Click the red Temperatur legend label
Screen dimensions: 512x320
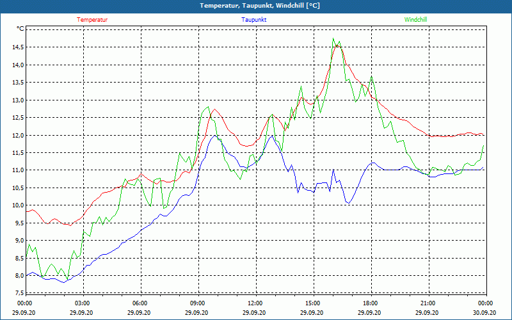[x=92, y=20]
